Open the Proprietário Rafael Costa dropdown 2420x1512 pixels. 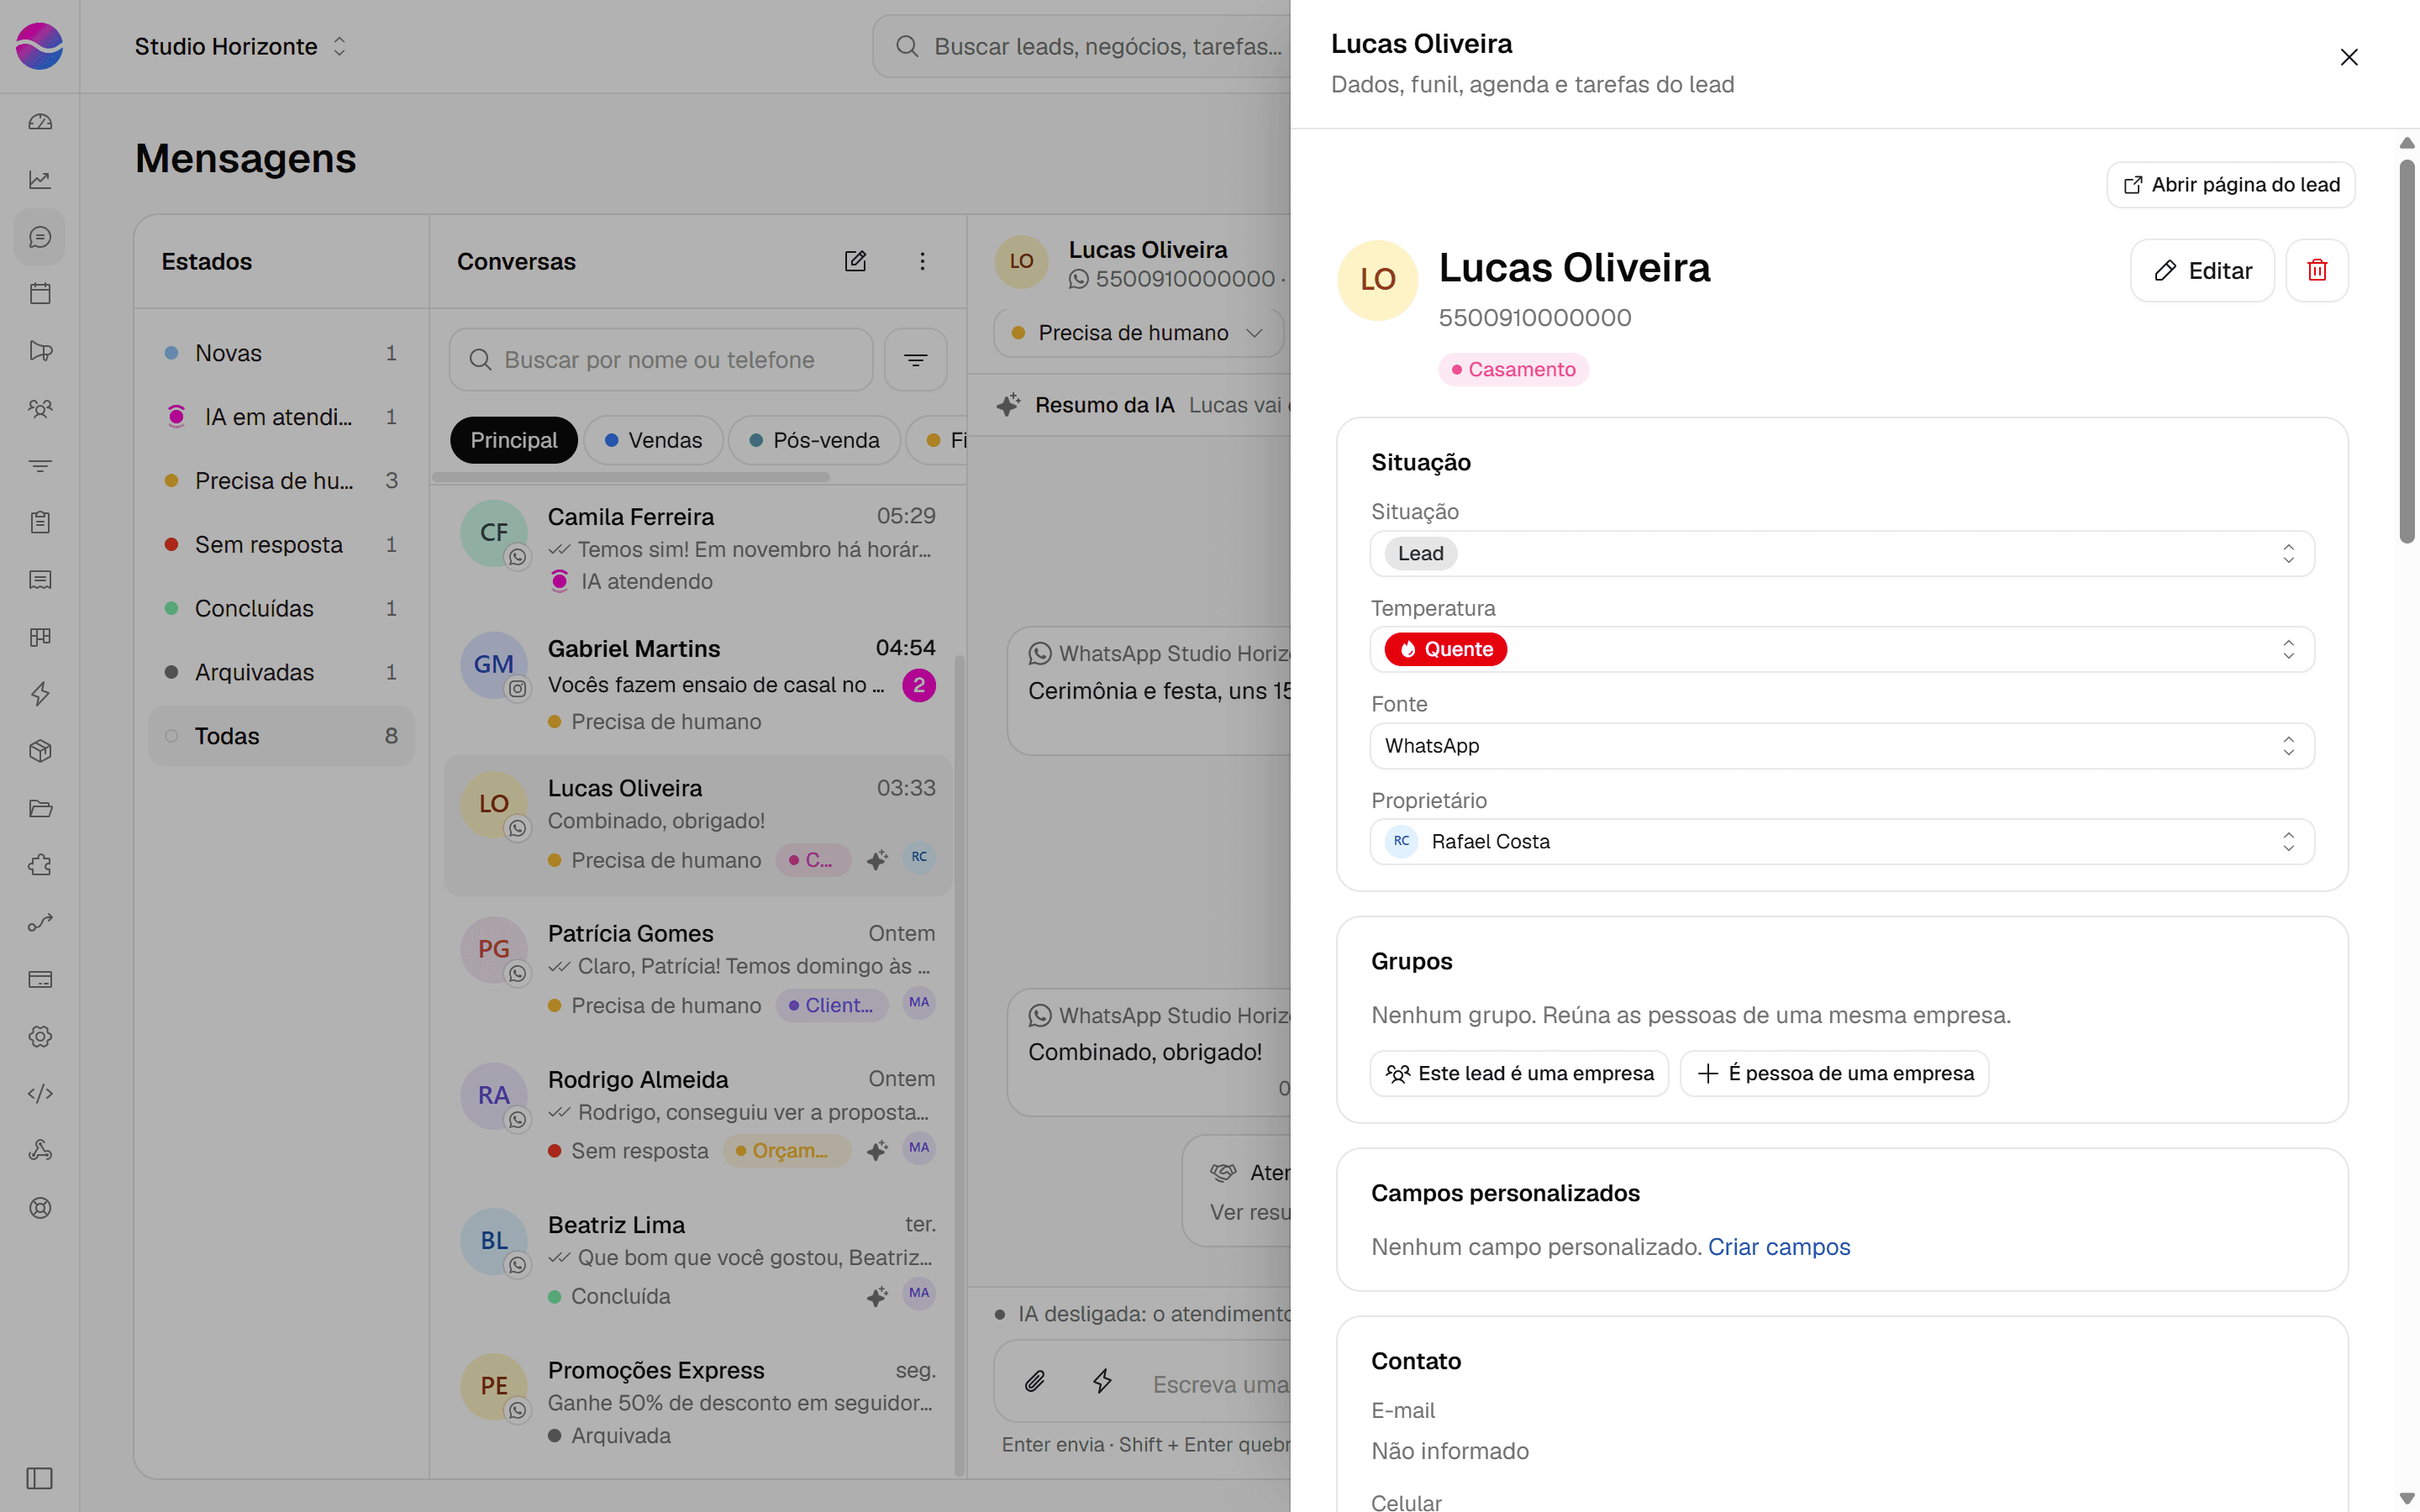(1842, 841)
